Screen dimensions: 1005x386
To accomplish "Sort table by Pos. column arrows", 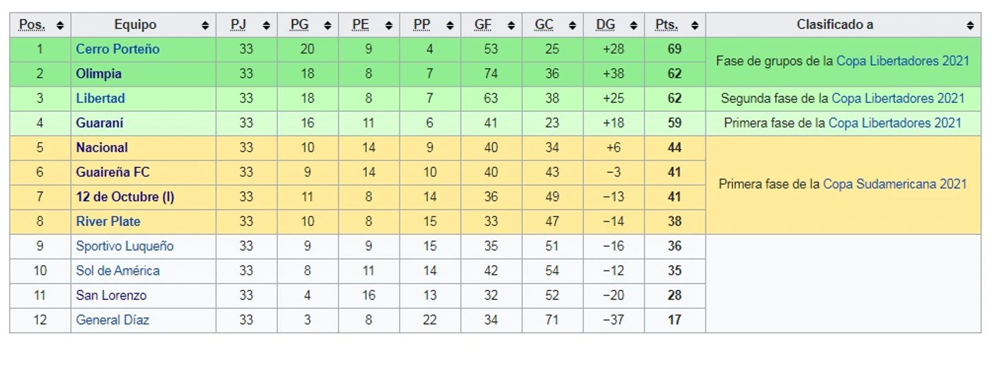I will click(60, 25).
